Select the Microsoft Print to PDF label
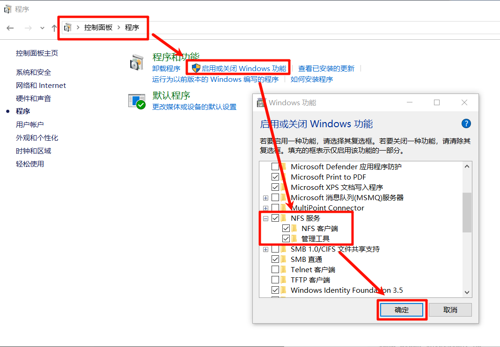Screen dimensions: 500x347 [329, 177]
